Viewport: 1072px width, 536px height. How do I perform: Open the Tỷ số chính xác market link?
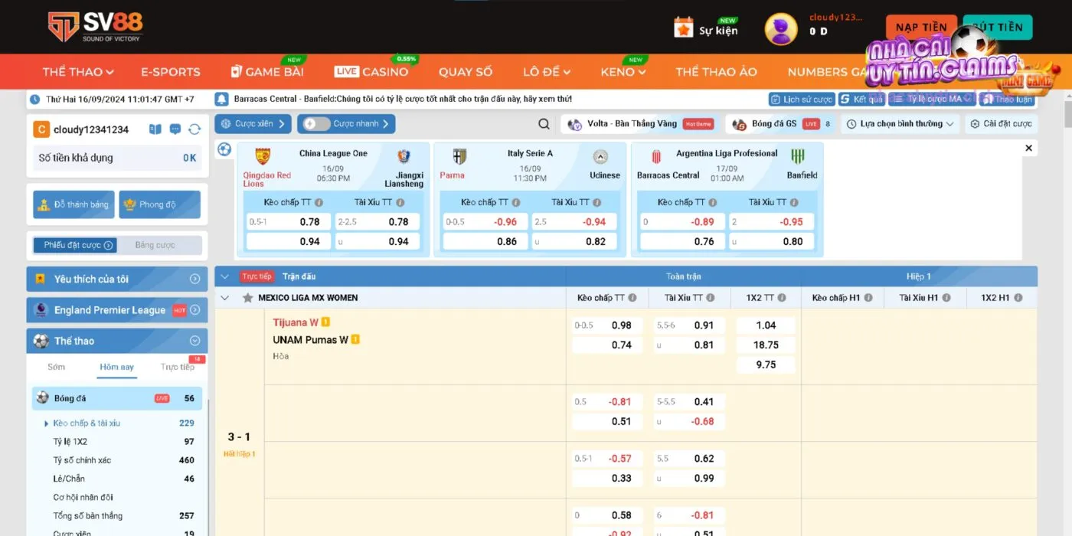point(82,460)
